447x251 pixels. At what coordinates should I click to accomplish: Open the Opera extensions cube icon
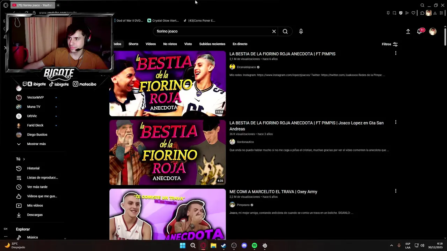(x=422, y=13)
